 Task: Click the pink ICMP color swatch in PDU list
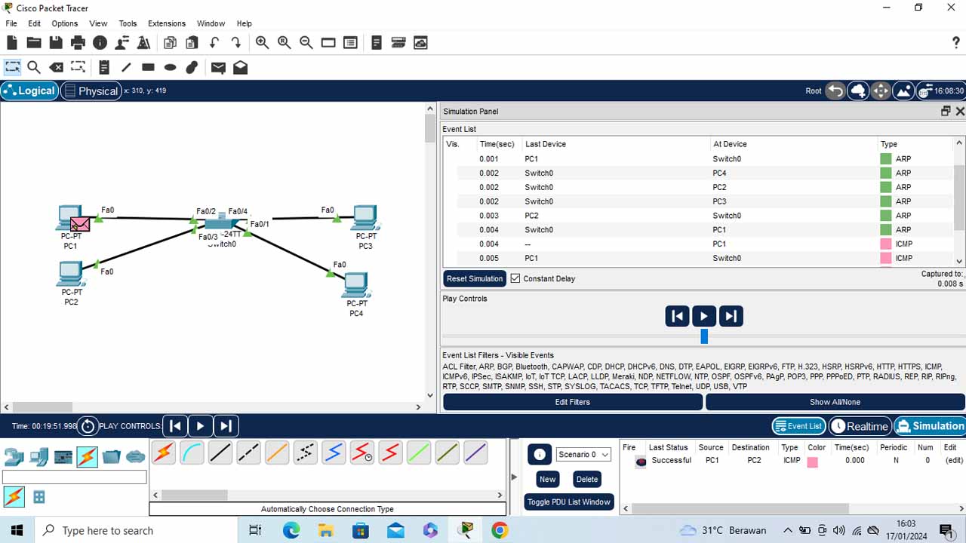click(x=812, y=462)
